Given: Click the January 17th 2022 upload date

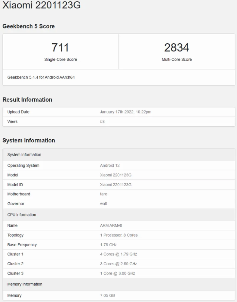Looking at the screenshot, I should point(126,112).
